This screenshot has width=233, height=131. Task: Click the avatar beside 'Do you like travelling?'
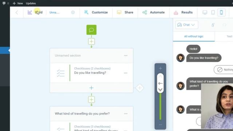(181, 58)
